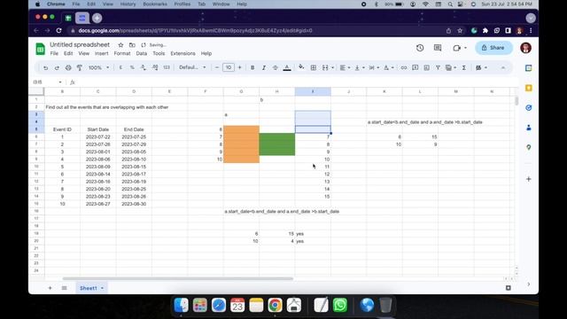Select the orange filled cell
The image size is (567, 319).
click(x=241, y=144)
